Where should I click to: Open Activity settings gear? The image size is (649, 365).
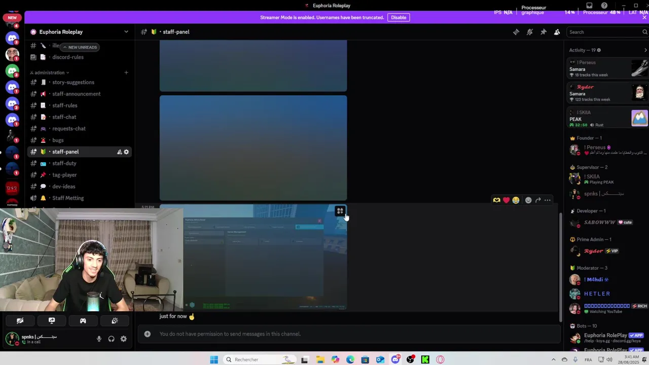click(599, 50)
